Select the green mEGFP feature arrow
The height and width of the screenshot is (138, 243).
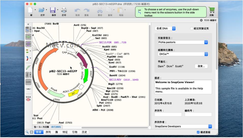(86, 76)
